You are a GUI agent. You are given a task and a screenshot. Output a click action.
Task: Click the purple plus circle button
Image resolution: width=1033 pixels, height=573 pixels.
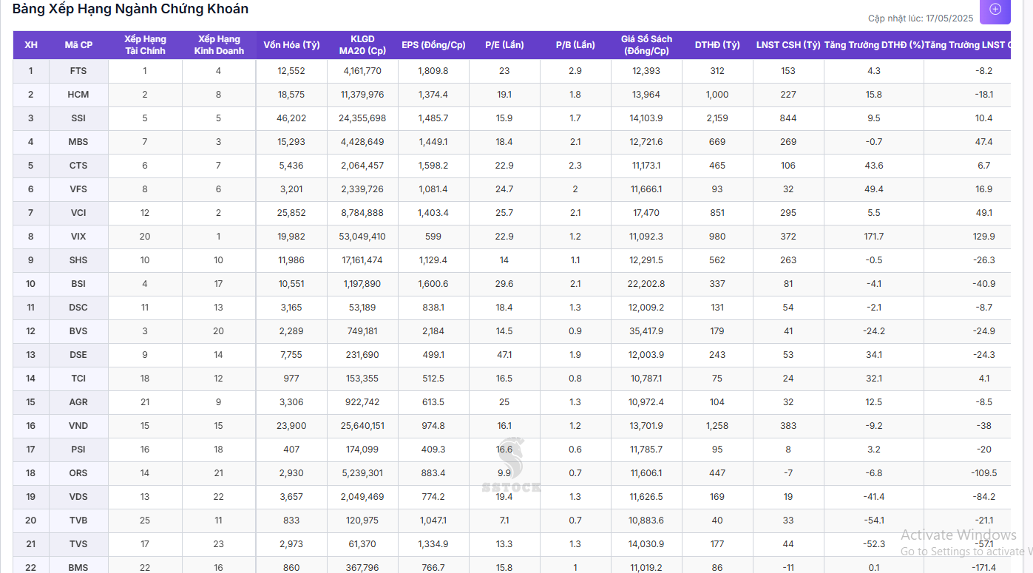click(995, 10)
